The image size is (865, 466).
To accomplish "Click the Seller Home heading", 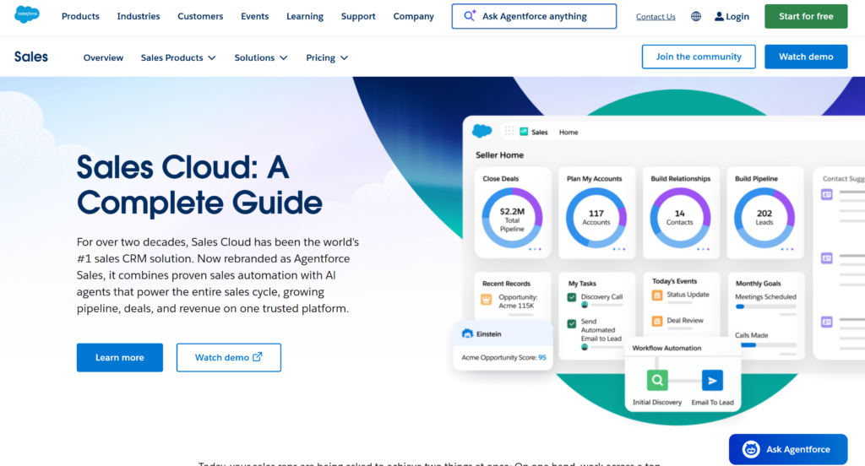I will click(x=499, y=155).
